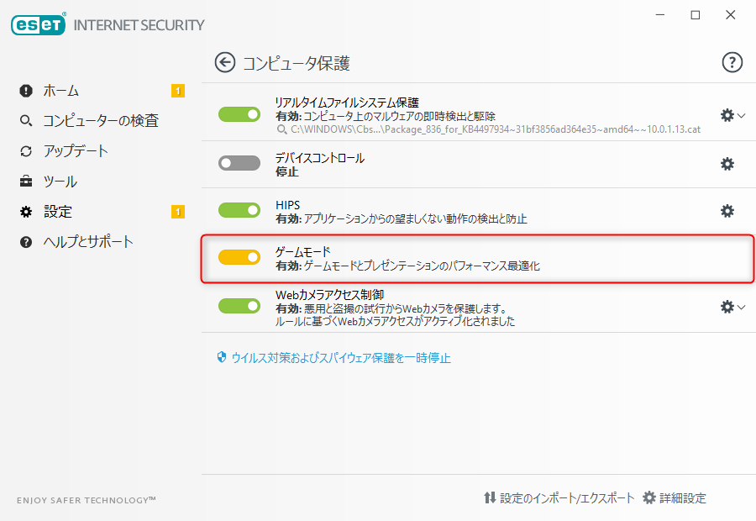
Task: Enable the デバイスコントロール toggle
Action: click(239, 165)
